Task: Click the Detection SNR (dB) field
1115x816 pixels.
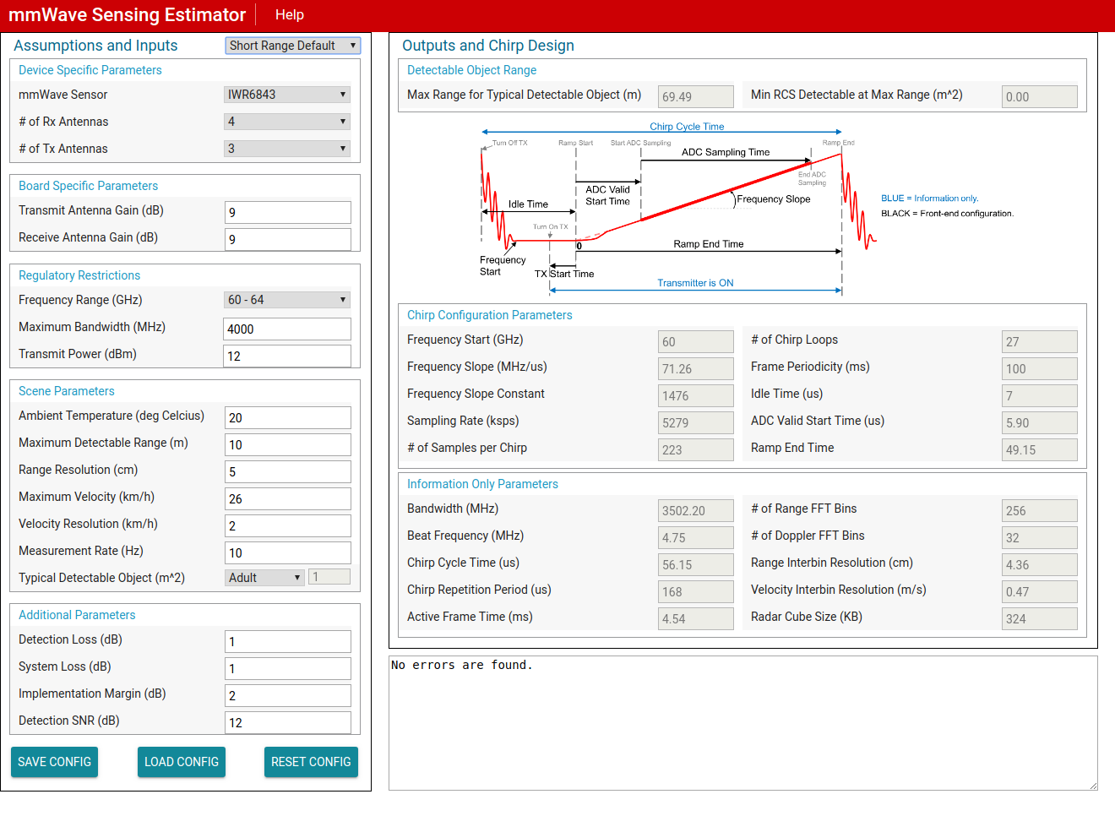Action: coord(287,722)
